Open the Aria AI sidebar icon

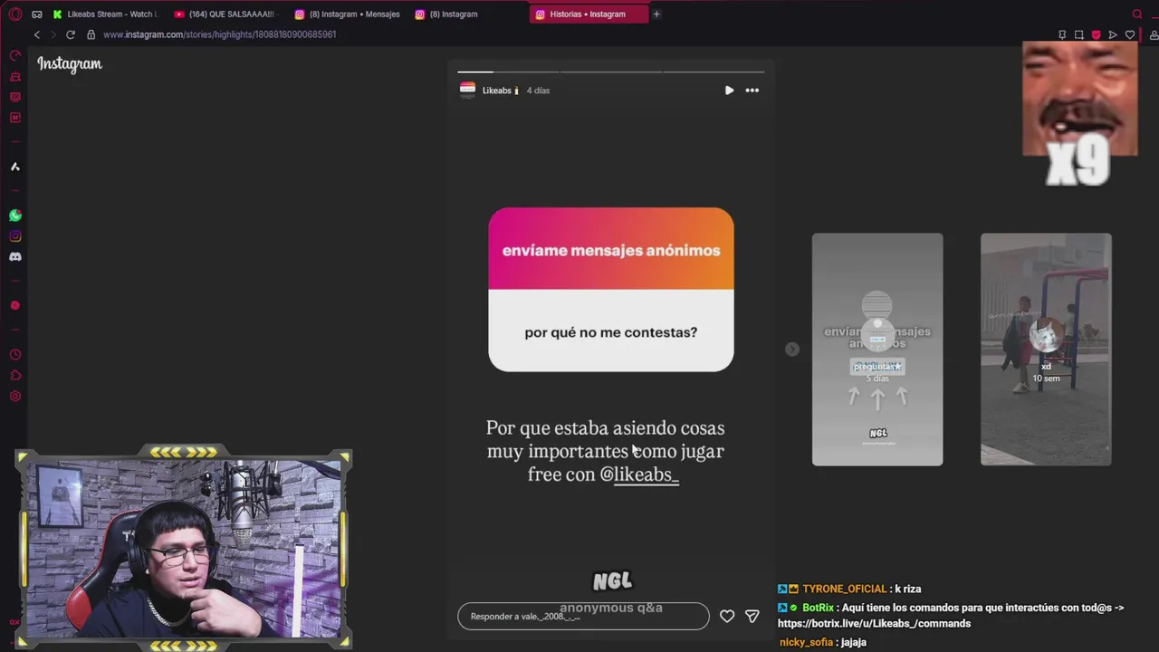(x=15, y=167)
